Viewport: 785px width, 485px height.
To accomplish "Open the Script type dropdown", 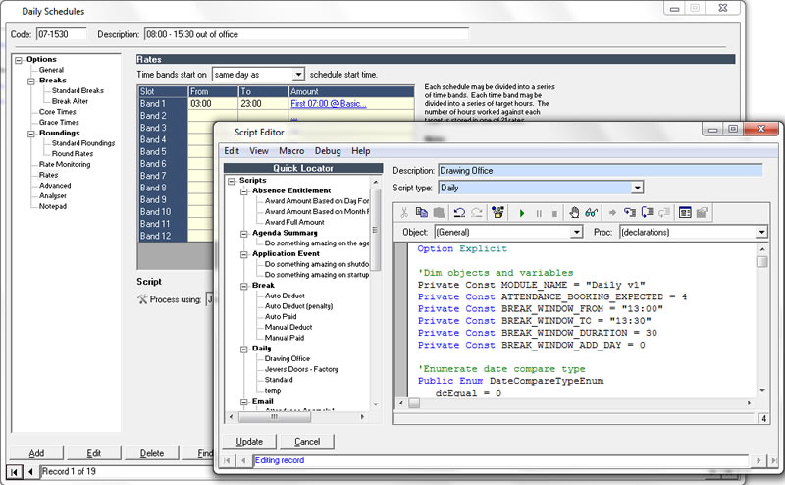I will 637,188.
